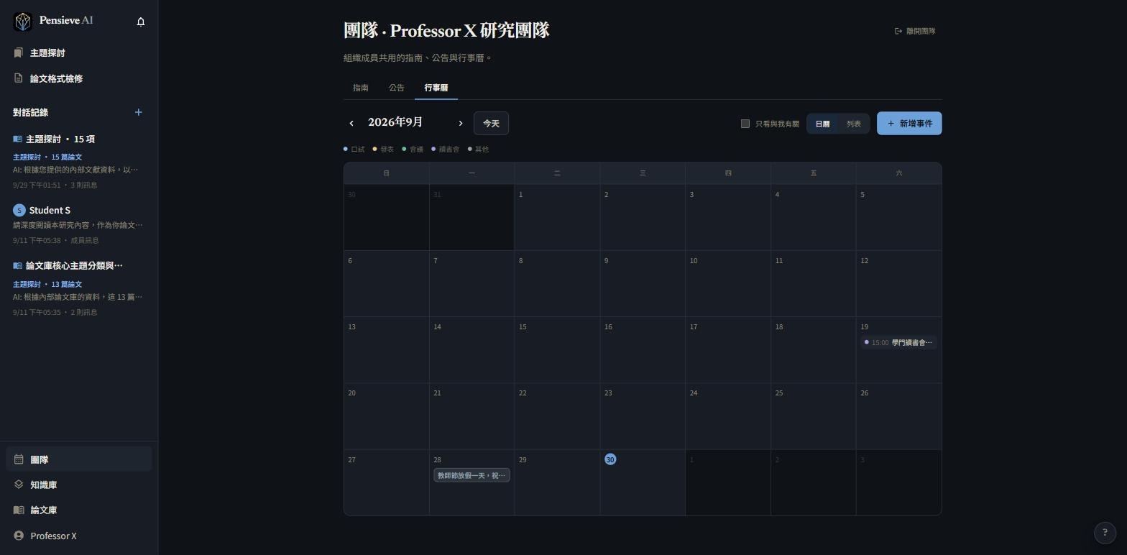This screenshot has height=555, width=1127.
Task: Click the 口試 legend item
Action: [x=354, y=149]
